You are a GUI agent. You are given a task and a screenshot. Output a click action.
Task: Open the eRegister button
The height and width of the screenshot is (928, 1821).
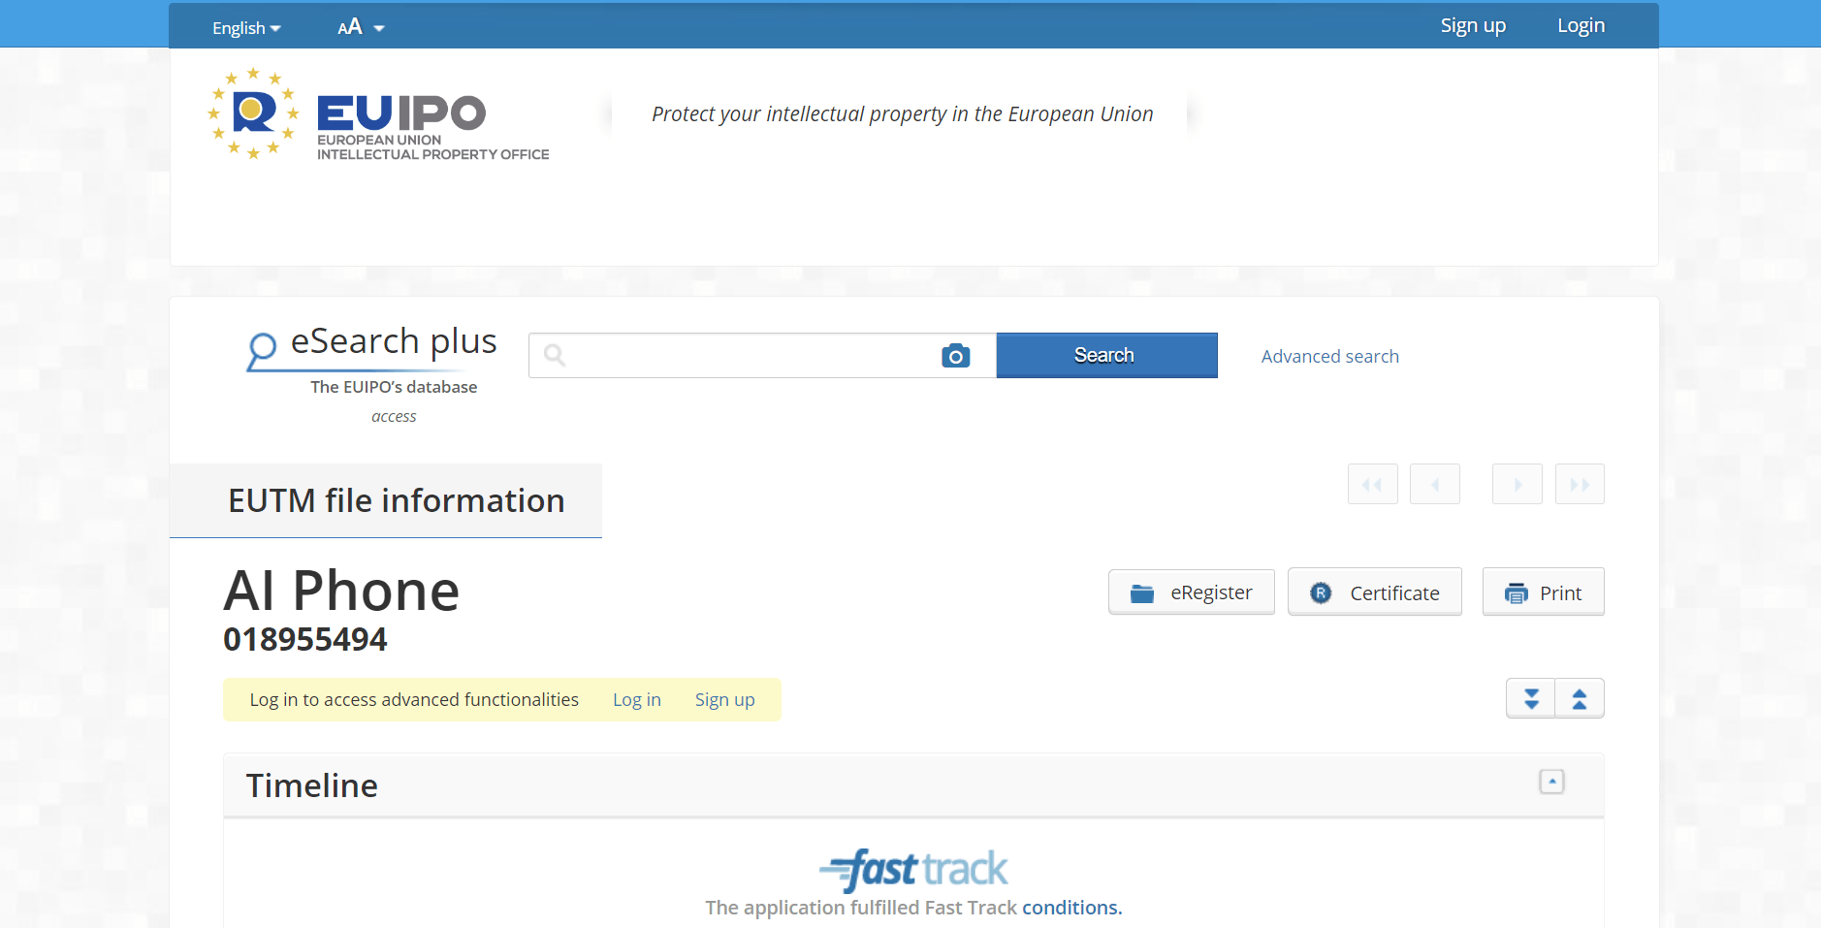coord(1192,592)
